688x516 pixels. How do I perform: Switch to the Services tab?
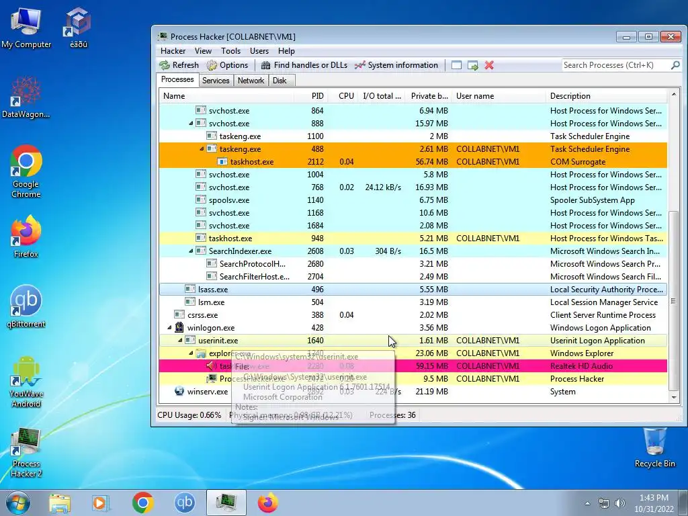point(216,81)
